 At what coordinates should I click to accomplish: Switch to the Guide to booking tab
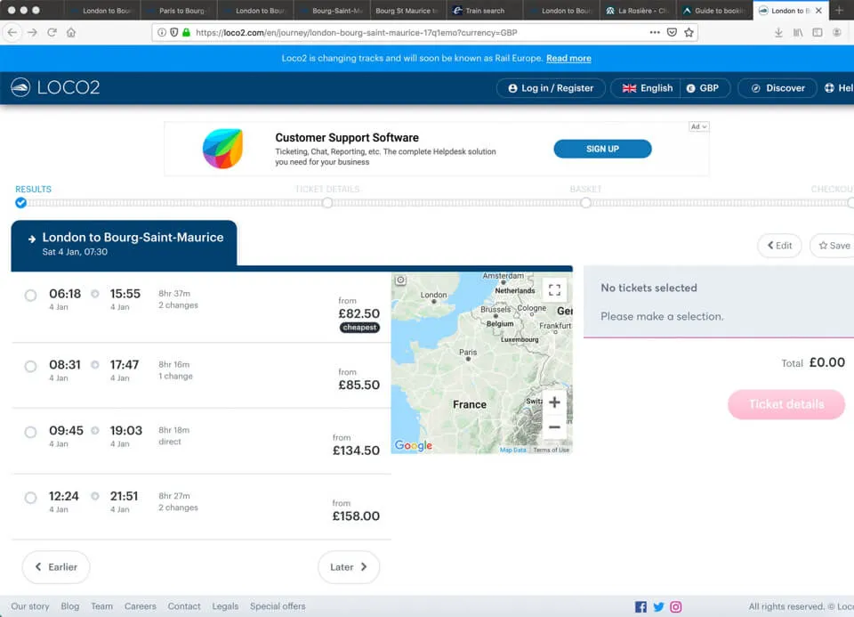pyautogui.click(x=714, y=11)
